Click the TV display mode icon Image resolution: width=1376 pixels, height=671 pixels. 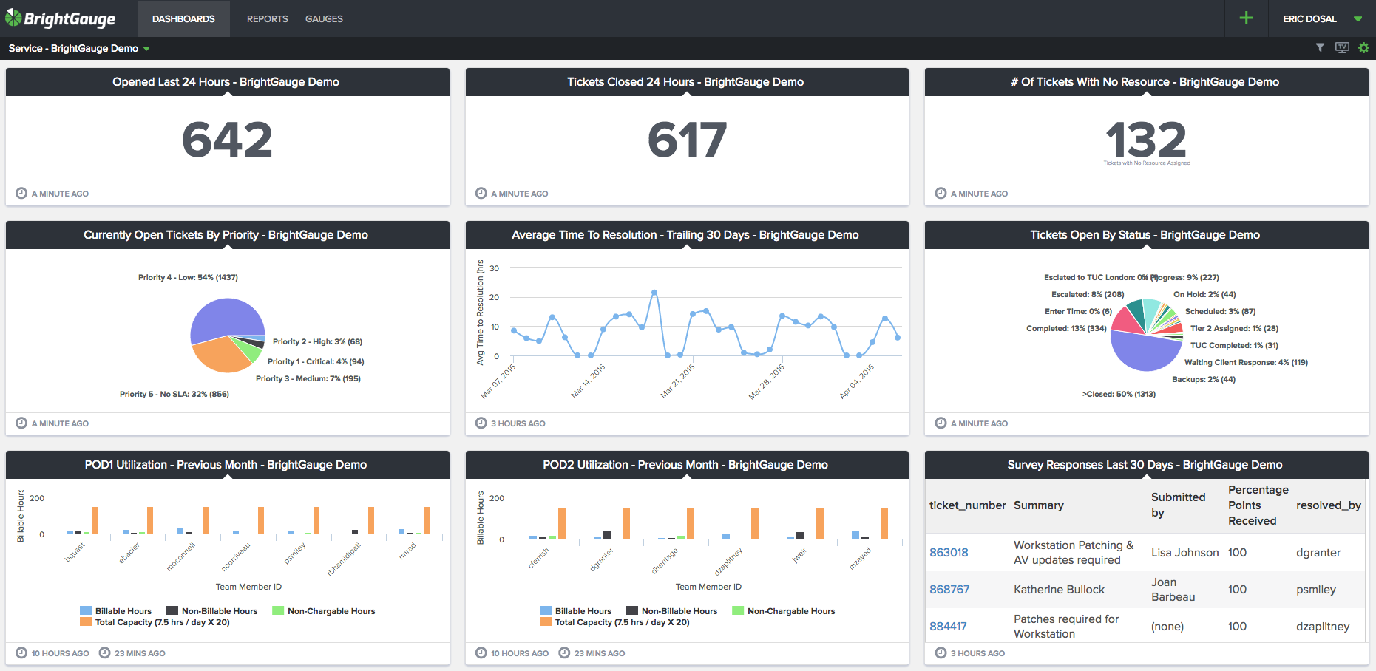[1342, 48]
